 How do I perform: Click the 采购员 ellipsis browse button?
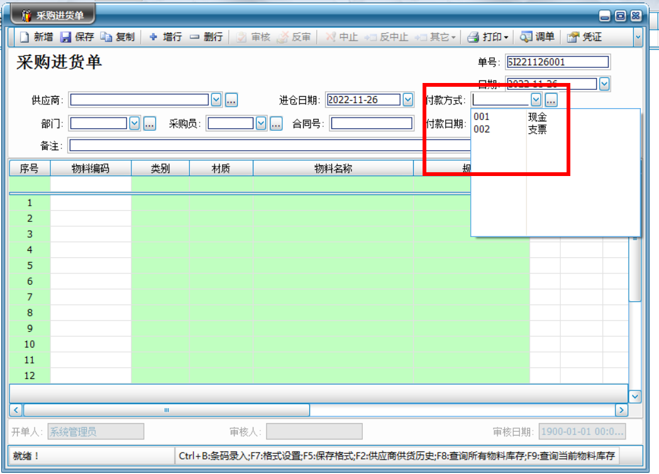tap(276, 124)
